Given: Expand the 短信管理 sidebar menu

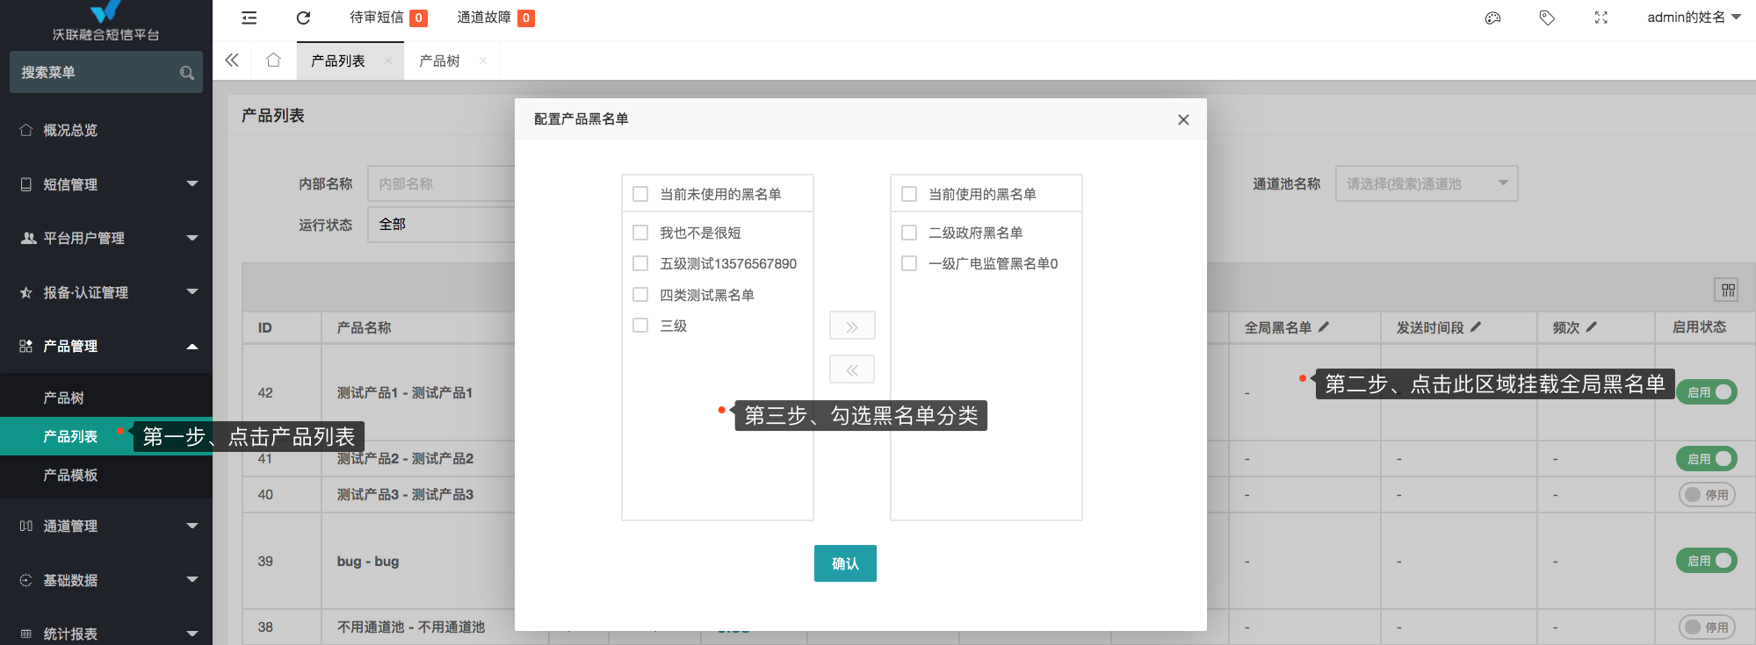Looking at the screenshot, I should click(x=106, y=184).
